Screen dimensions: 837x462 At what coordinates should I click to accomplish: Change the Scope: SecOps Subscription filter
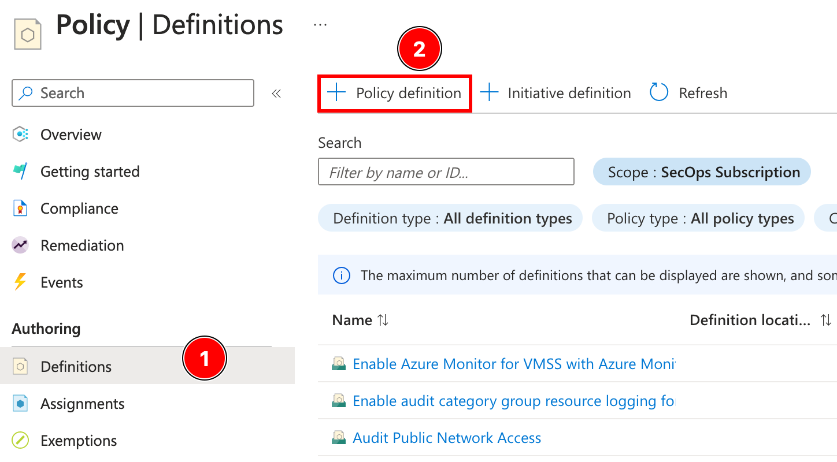[x=701, y=172]
